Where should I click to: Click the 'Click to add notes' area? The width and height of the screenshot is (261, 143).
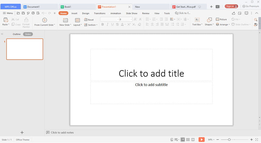[x=62, y=132]
